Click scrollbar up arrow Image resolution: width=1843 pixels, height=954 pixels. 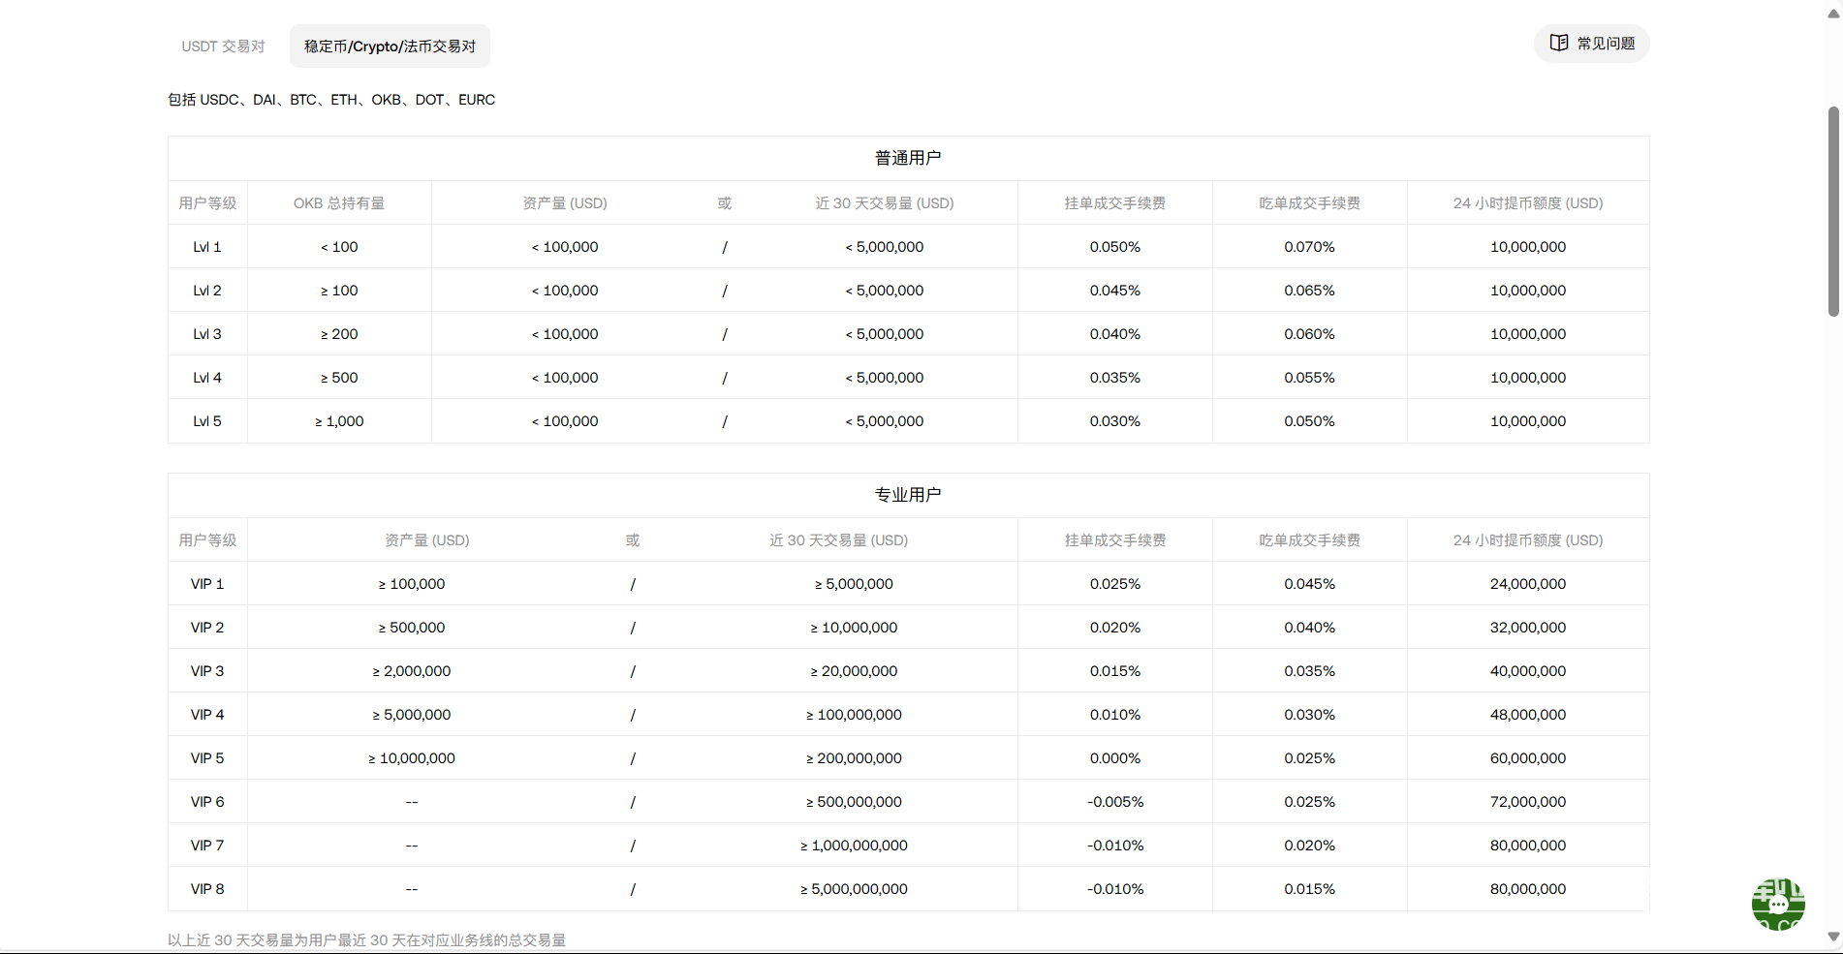click(1833, 14)
